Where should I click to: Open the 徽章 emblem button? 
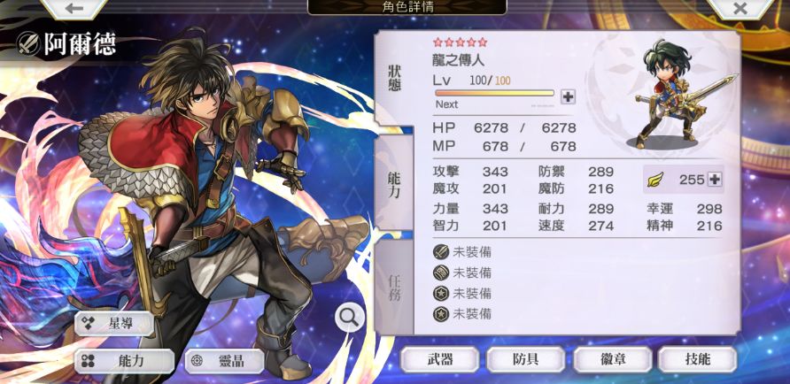tap(613, 359)
